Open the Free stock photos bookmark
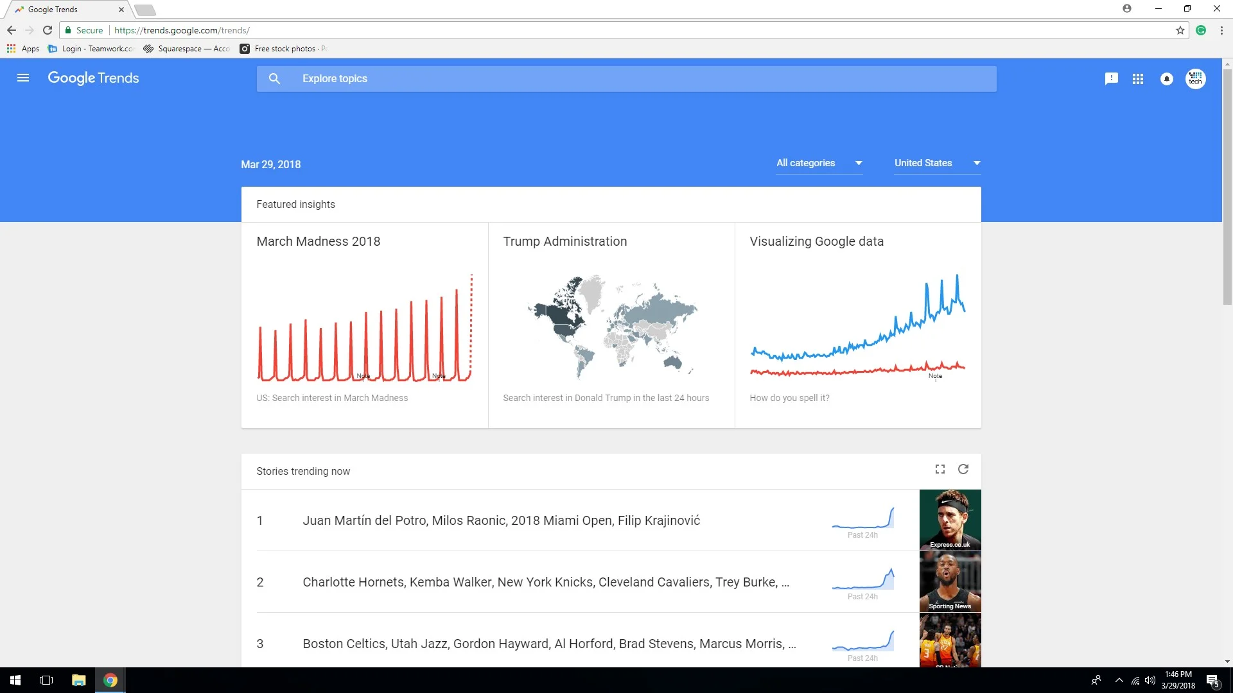This screenshot has height=693, width=1233. click(283, 49)
